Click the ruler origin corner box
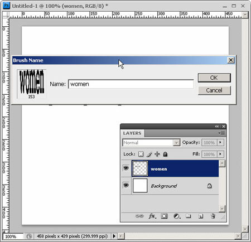Viewport: 251px width, 242px height. pos(6,14)
